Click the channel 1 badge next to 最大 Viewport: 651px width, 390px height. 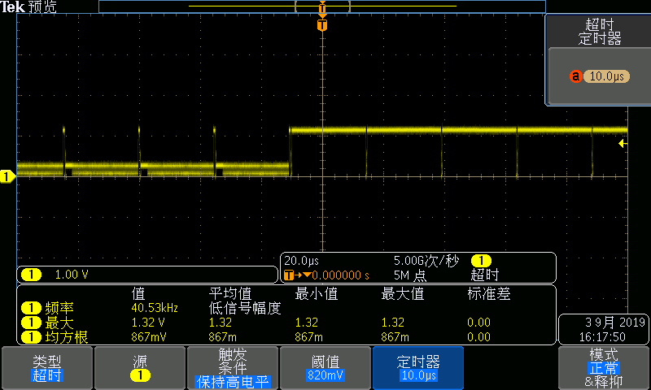tap(31, 323)
